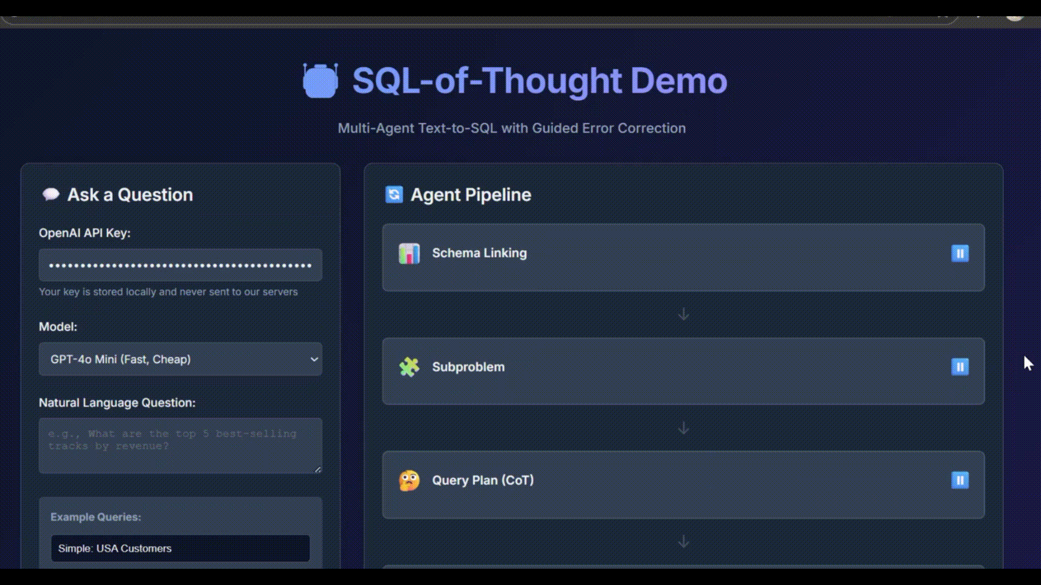Click the puzzle piece icon on Subproblem
The width and height of the screenshot is (1041, 585).
pos(409,366)
